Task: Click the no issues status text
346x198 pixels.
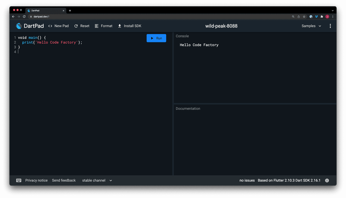Action: (247, 180)
